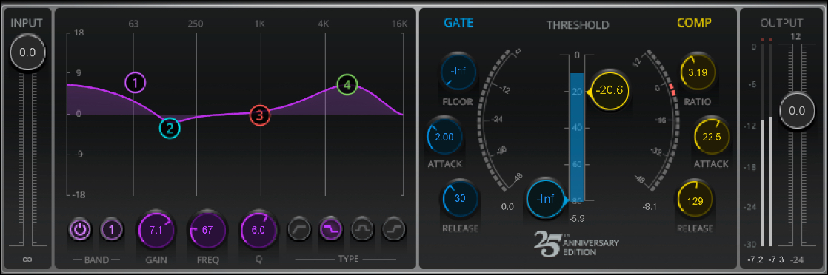Toggle the EQ band power button

click(x=80, y=230)
